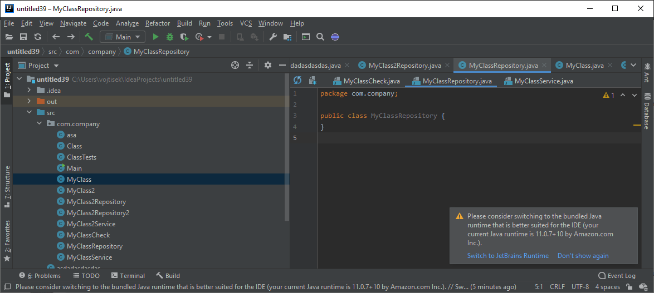
Task: Click the yellow warning indicator showing 1
Action: pos(608,95)
